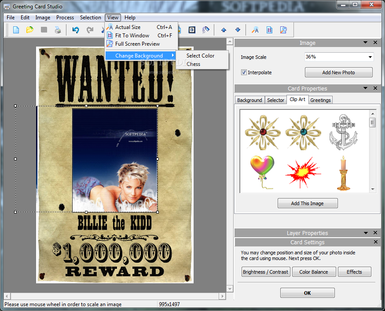Open the Edit menu

coord(25,18)
